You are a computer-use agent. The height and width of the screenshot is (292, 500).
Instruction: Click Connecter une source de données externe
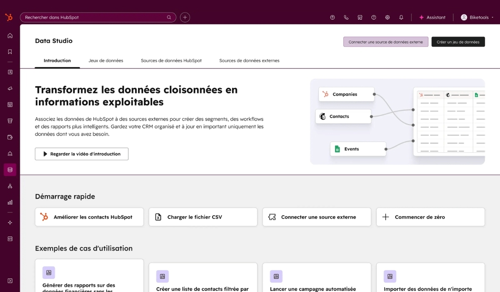click(385, 42)
